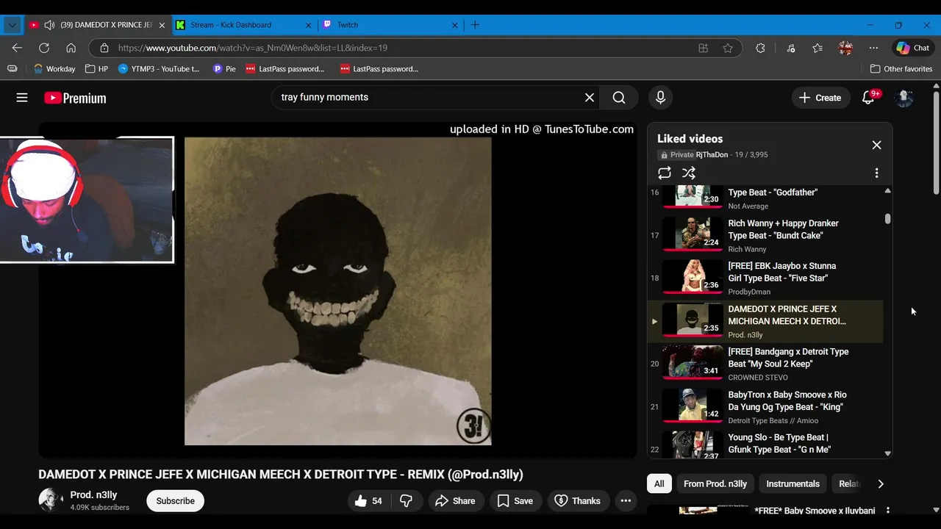Mute the YouTube tab audio
Image resolution: width=941 pixels, height=529 pixels.
click(49, 25)
